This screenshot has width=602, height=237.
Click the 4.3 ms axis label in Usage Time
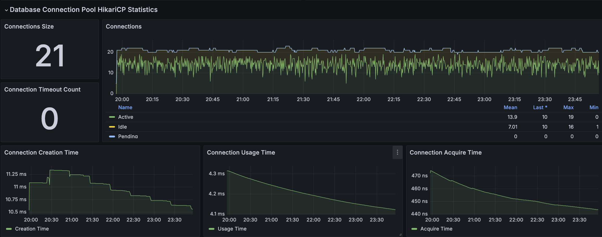pyautogui.click(x=216, y=173)
